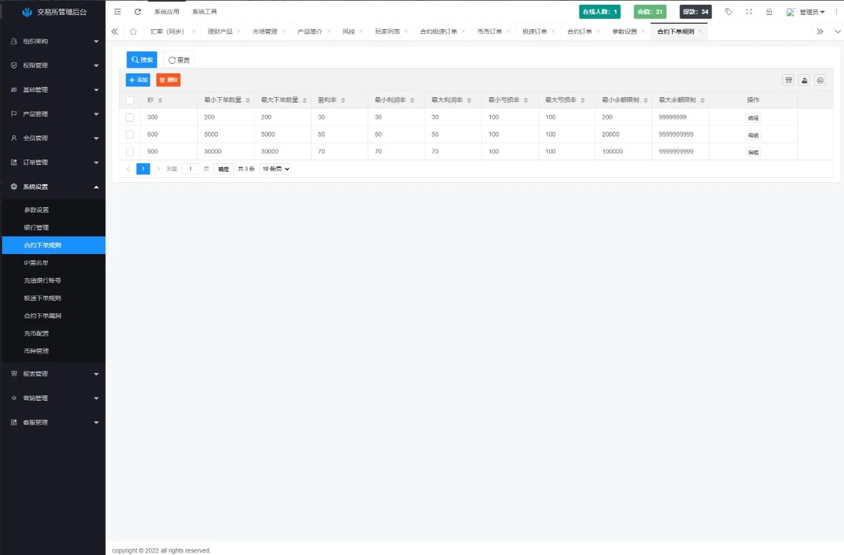The height and width of the screenshot is (555, 844).
Task: Click the home icon in the tab bar
Action: pyautogui.click(x=133, y=32)
